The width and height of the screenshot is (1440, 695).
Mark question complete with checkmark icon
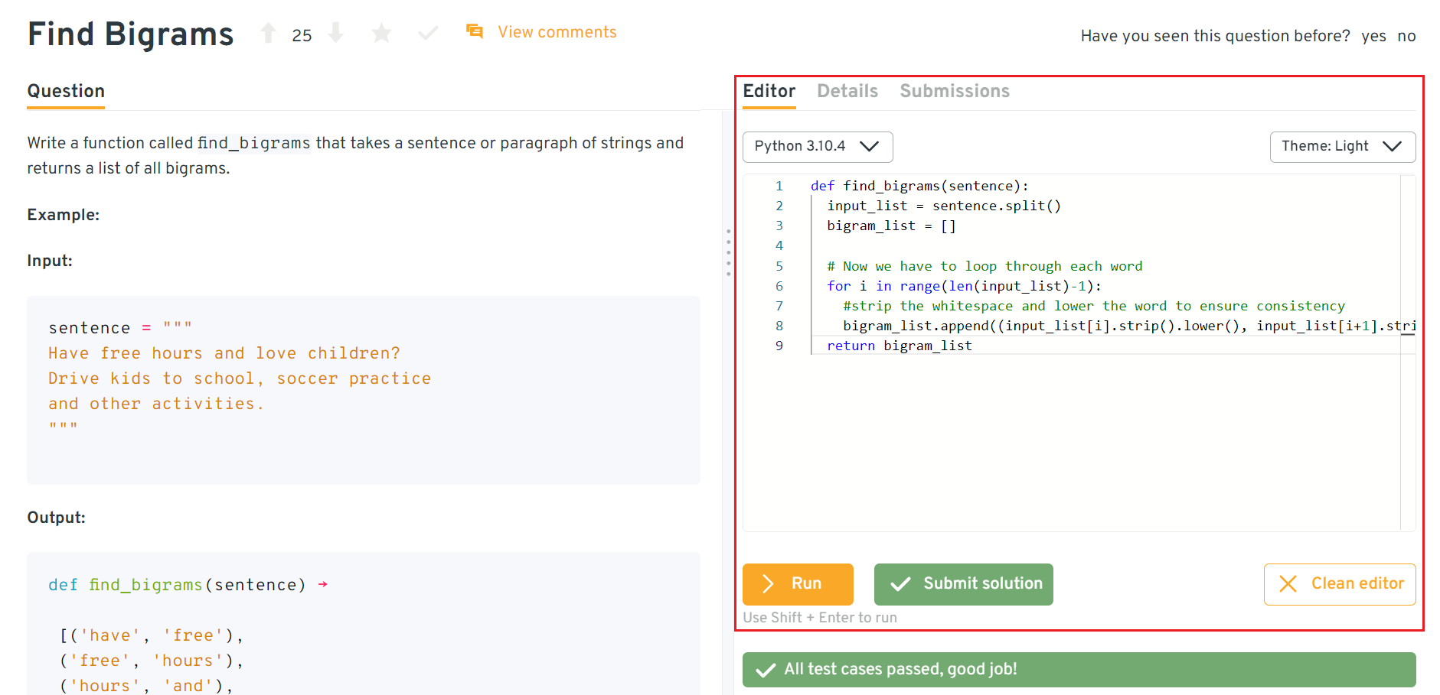(x=428, y=33)
